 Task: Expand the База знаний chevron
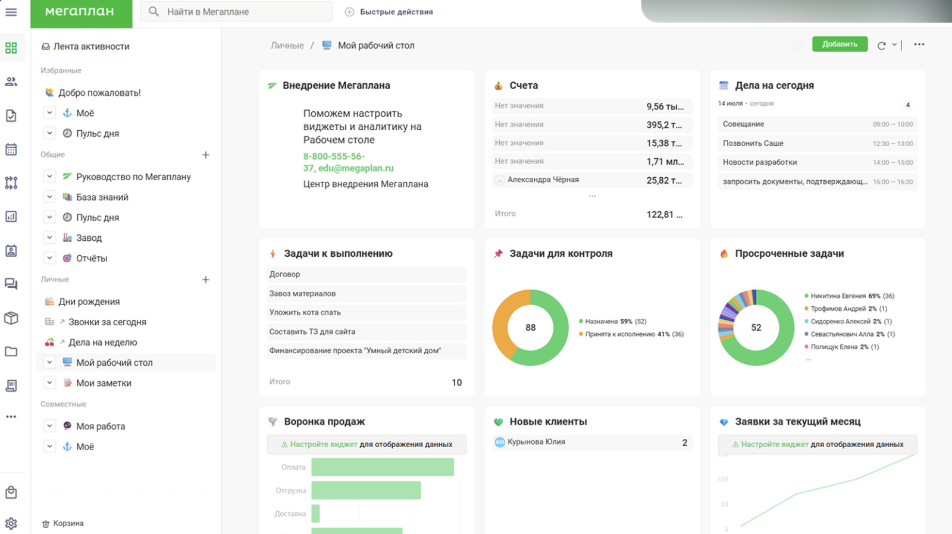(50, 197)
